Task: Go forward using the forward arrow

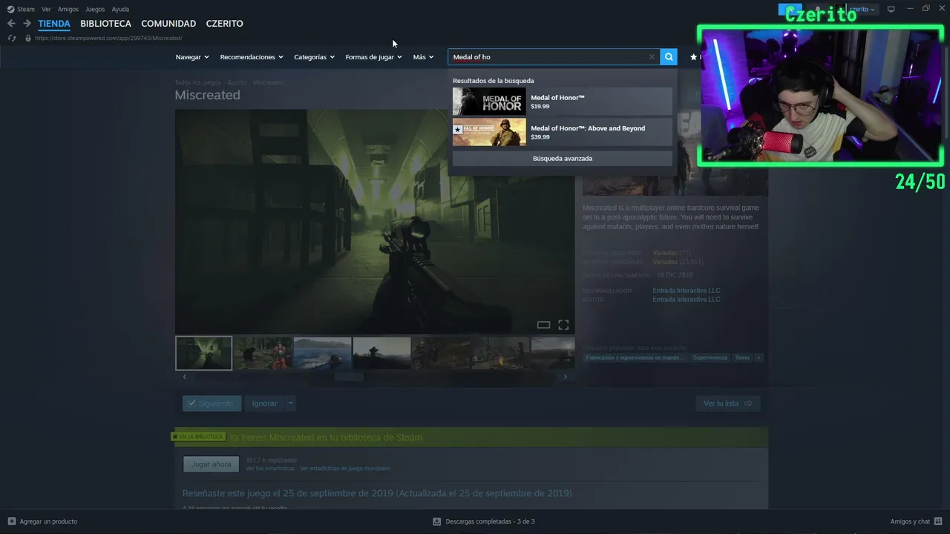Action: pyautogui.click(x=27, y=24)
